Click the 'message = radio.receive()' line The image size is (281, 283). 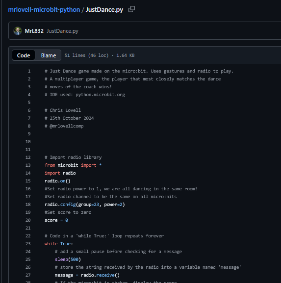coord(87,275)
